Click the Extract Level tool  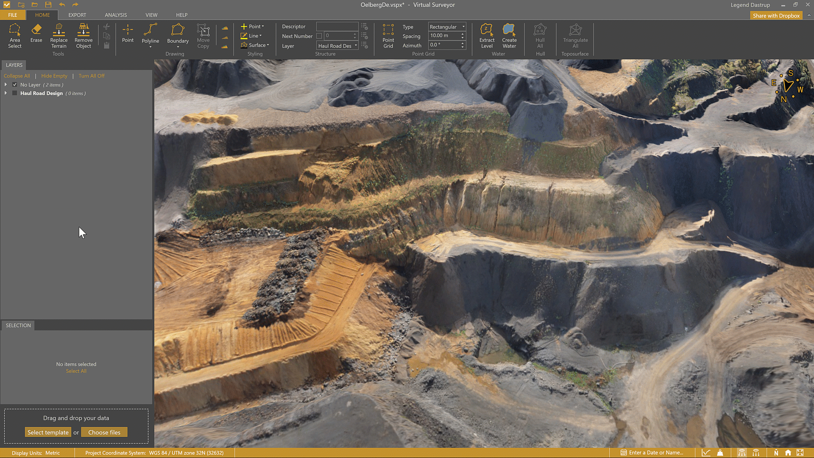[x=487, y=36]
